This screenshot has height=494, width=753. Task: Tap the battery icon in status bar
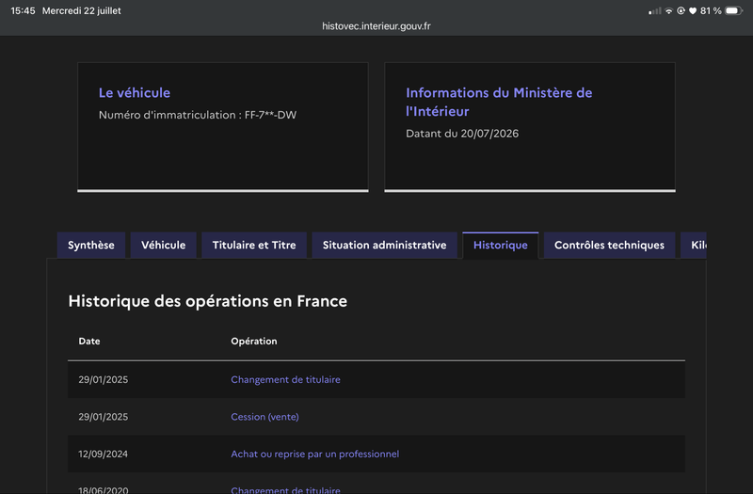tap(734, 10)
